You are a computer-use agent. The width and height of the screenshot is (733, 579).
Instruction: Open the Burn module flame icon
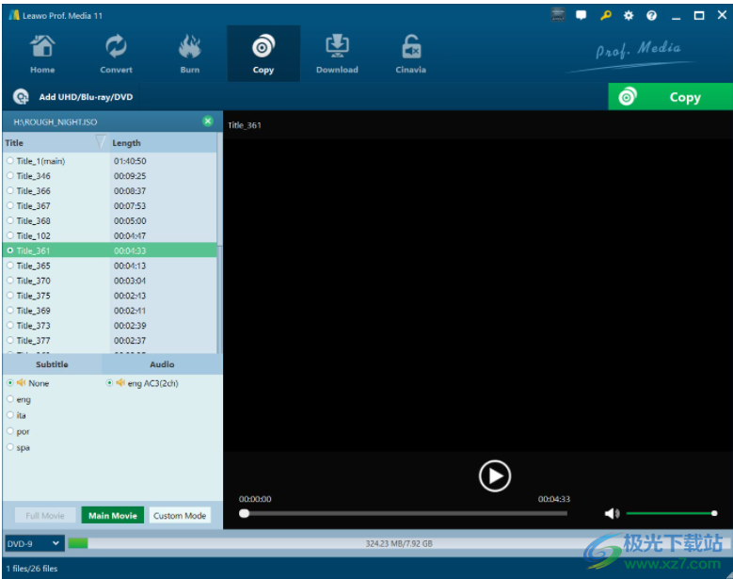[x=189, y=46]
